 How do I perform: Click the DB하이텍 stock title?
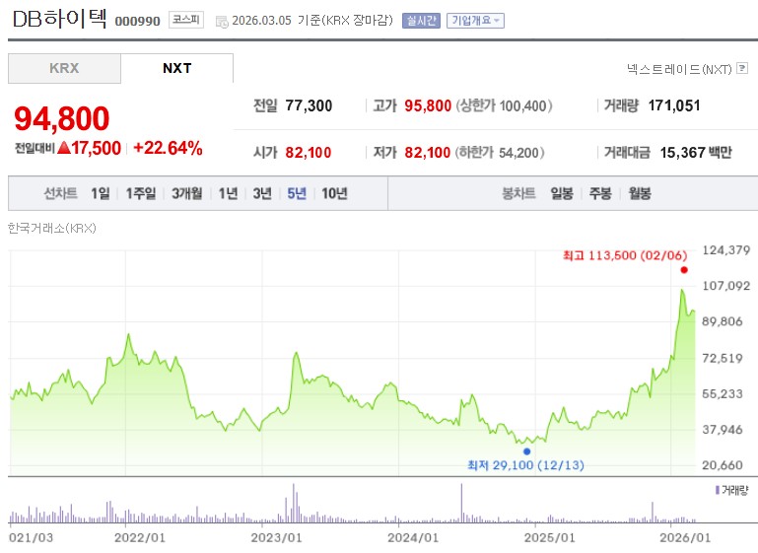(59, 19)
